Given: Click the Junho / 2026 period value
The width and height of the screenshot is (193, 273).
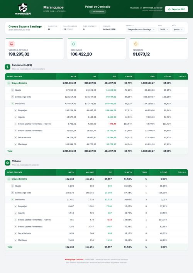Looking at the screenshot, I should click(x=109, y=29).
